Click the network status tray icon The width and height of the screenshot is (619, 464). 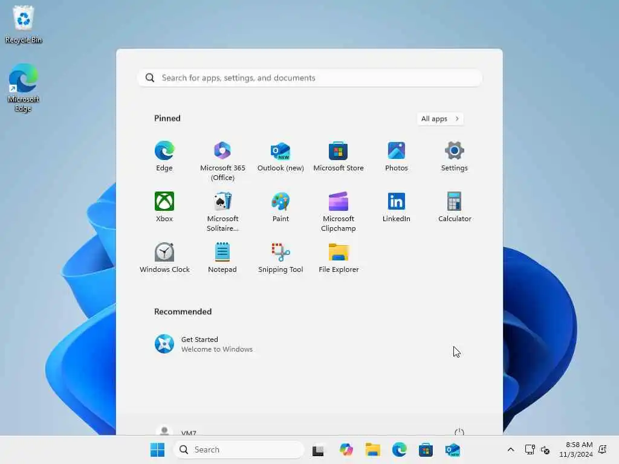(x=530, y=449)
